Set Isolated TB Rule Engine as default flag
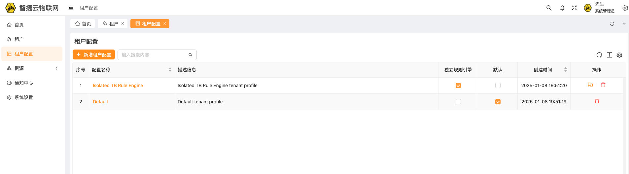Image resolution: width=629 pixels, height=174 pixels. tap(590, 85)
